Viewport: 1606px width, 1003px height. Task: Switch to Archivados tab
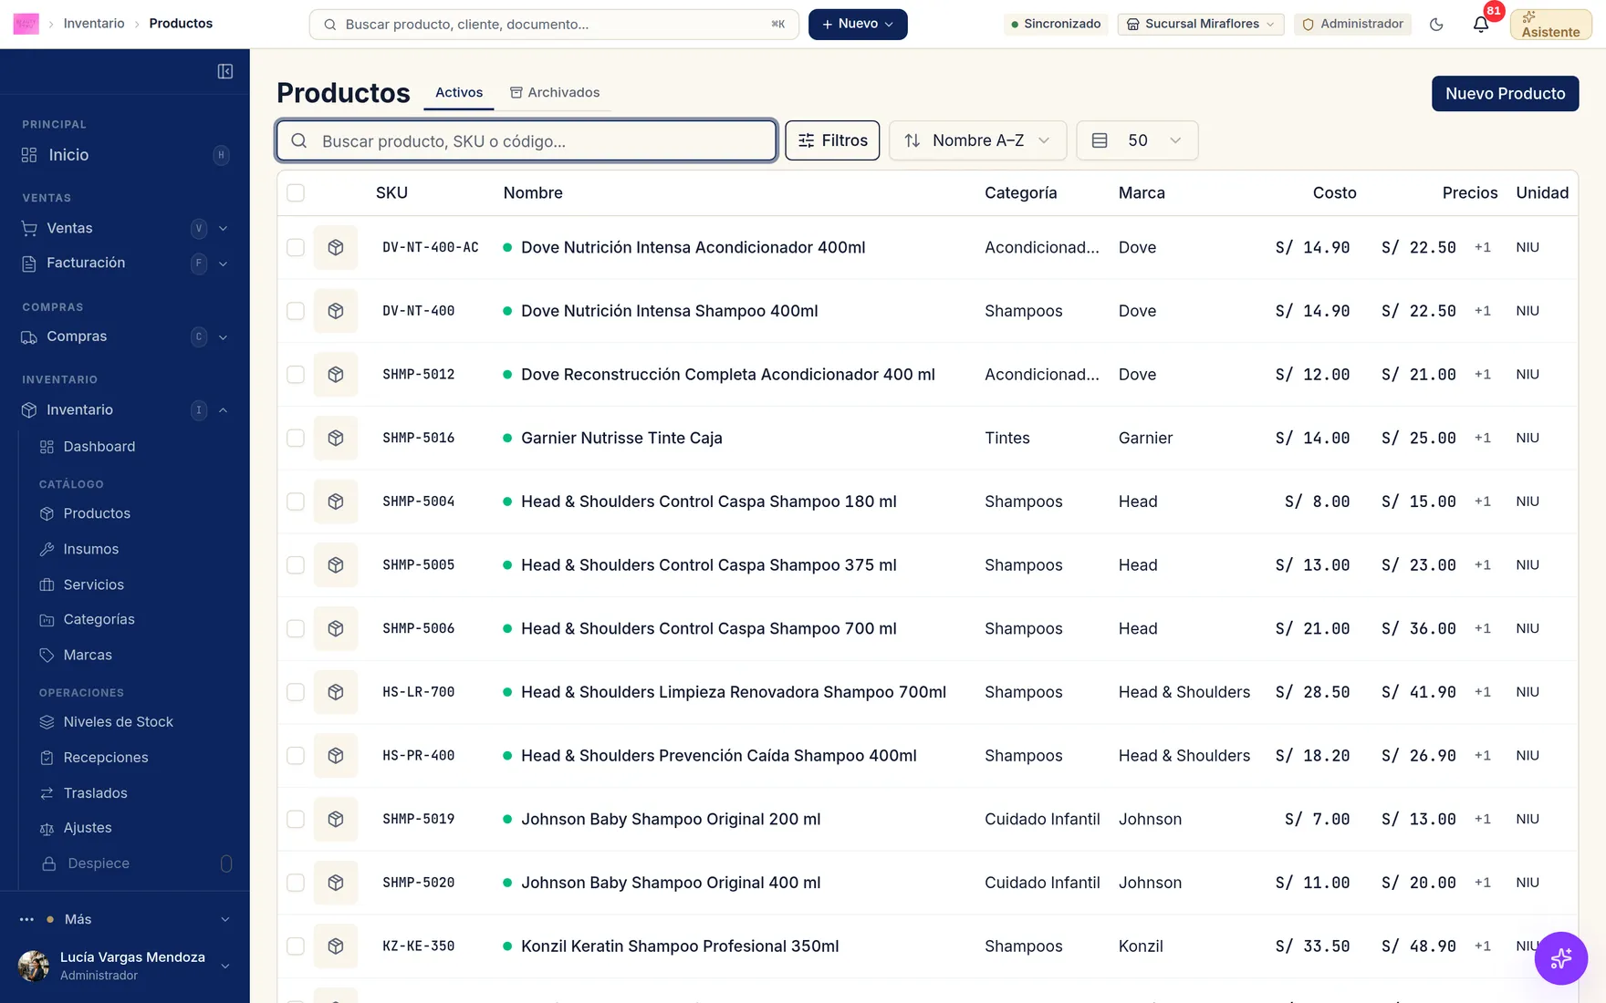[x=555, y=93]
